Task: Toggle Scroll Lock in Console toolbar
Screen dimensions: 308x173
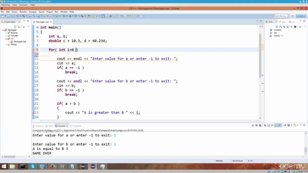Action: (x=269, y=125)
